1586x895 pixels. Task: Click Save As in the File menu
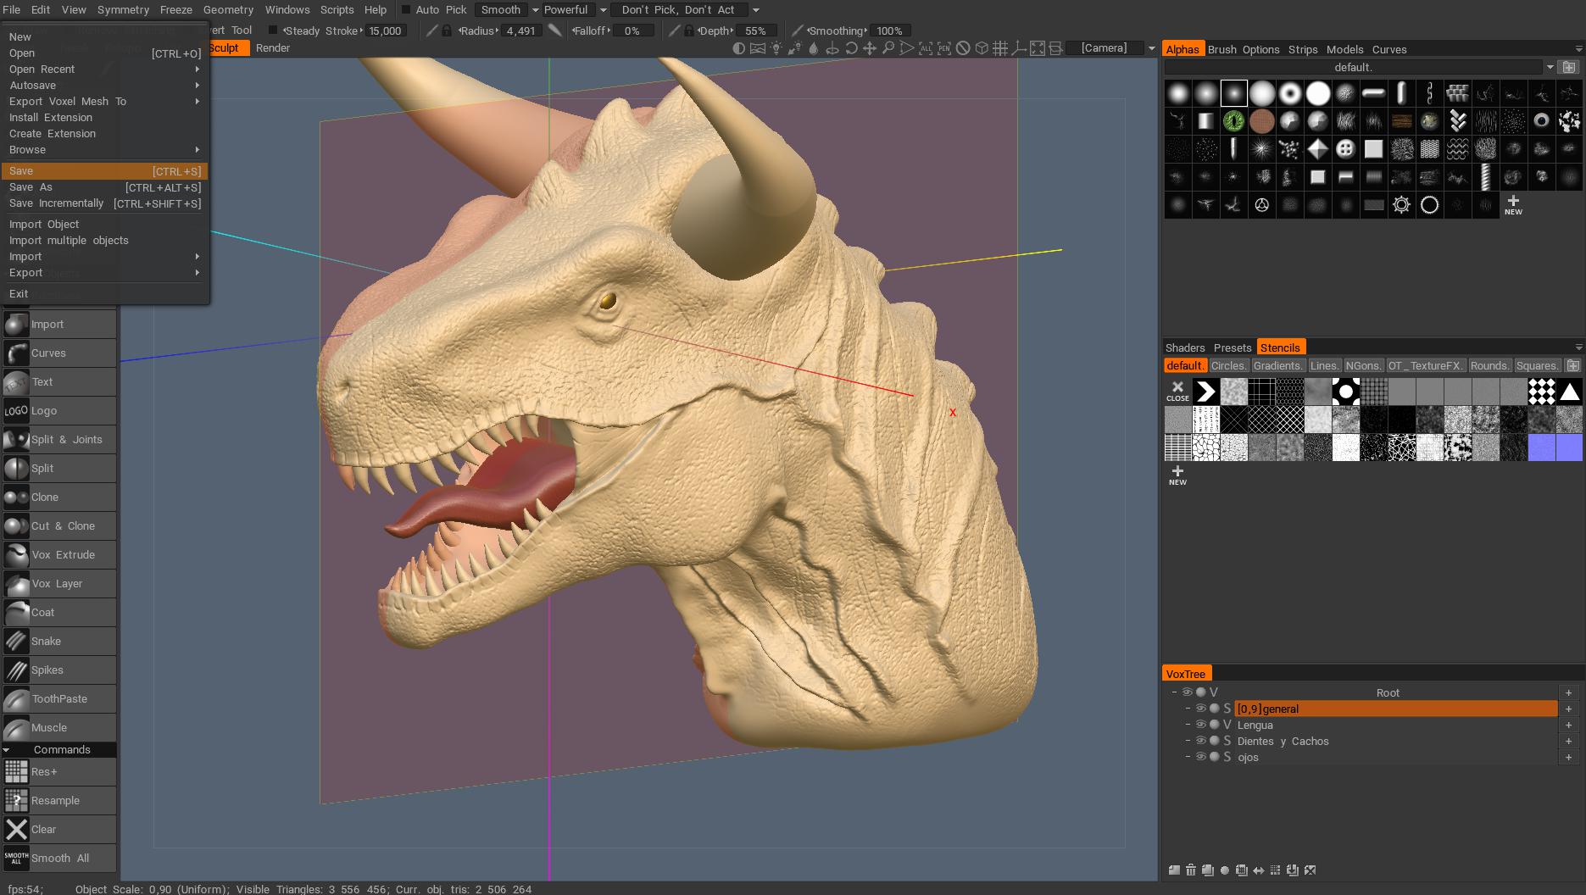coord(104,187)
